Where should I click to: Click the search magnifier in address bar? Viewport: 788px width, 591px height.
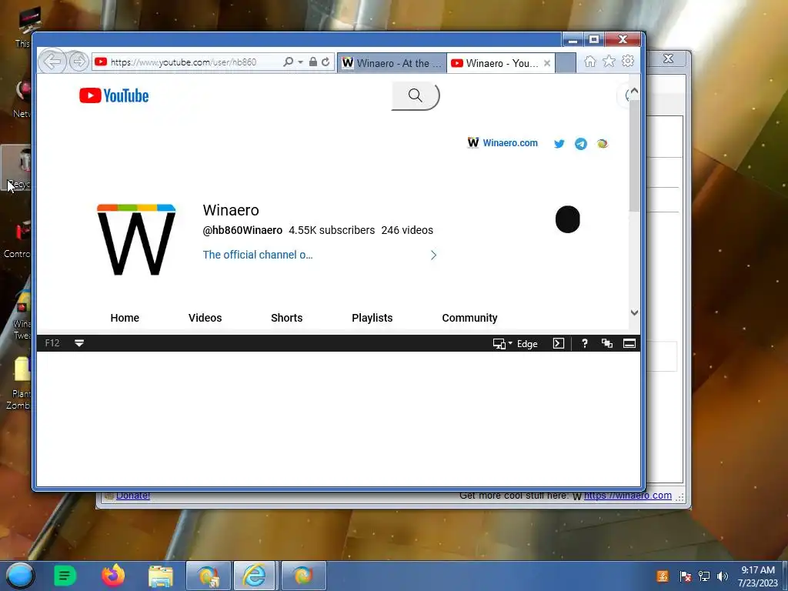(x=289, y=62)
